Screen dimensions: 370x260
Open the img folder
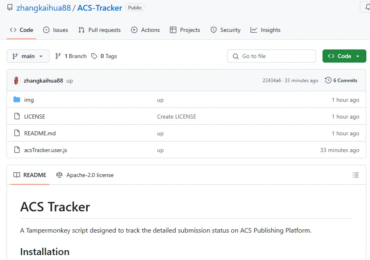click(x=29, y=100)
